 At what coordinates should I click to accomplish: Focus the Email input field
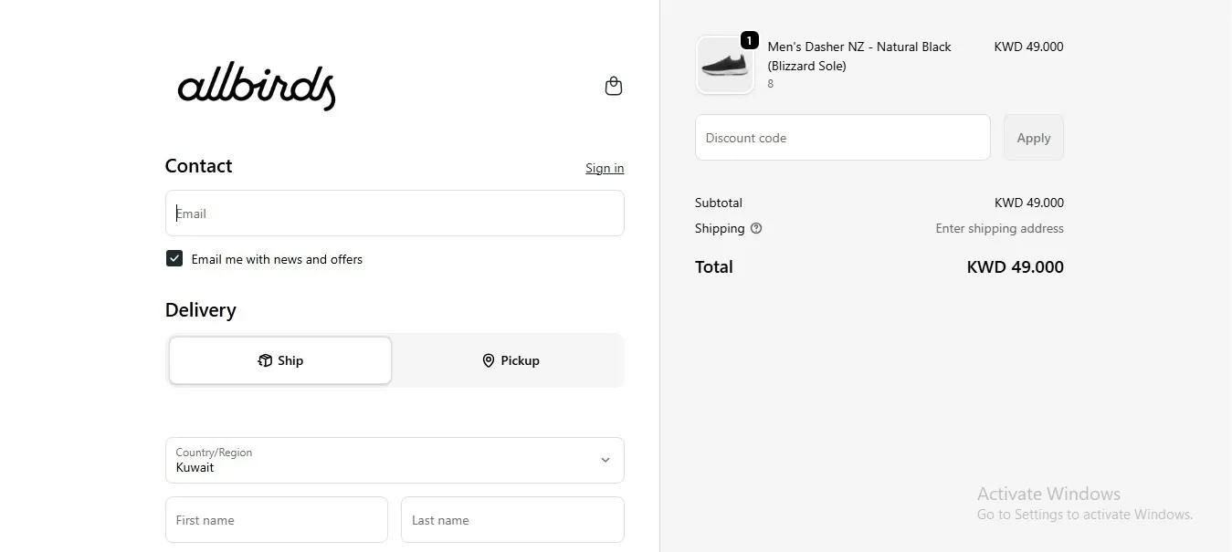395,213
